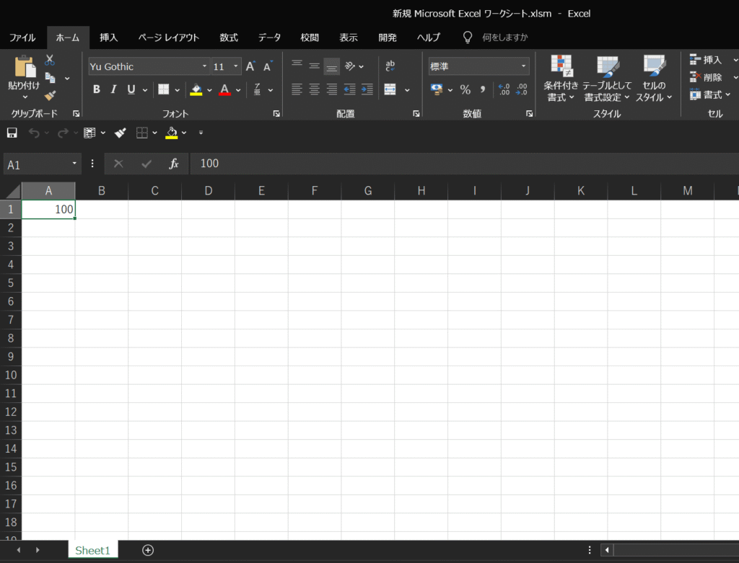This screenshot has width=739, height=563.
Task: Redo via quick access toolbar
Action: 63,133
